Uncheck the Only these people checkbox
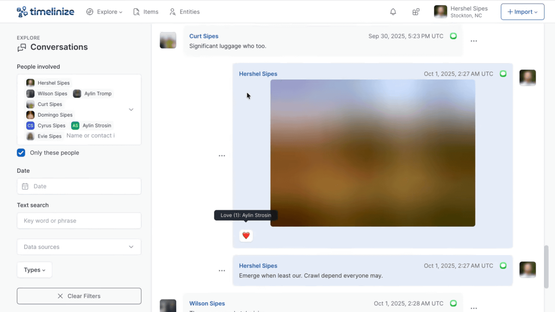Viewport: 555px width, 312px height. pyautogui.click(x=21, y=153)
